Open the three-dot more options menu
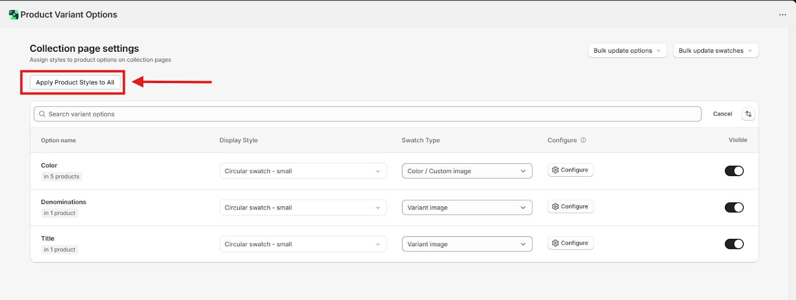Viewport: 796px width, 300px height. pyautogui.click(x=783, y=15)
